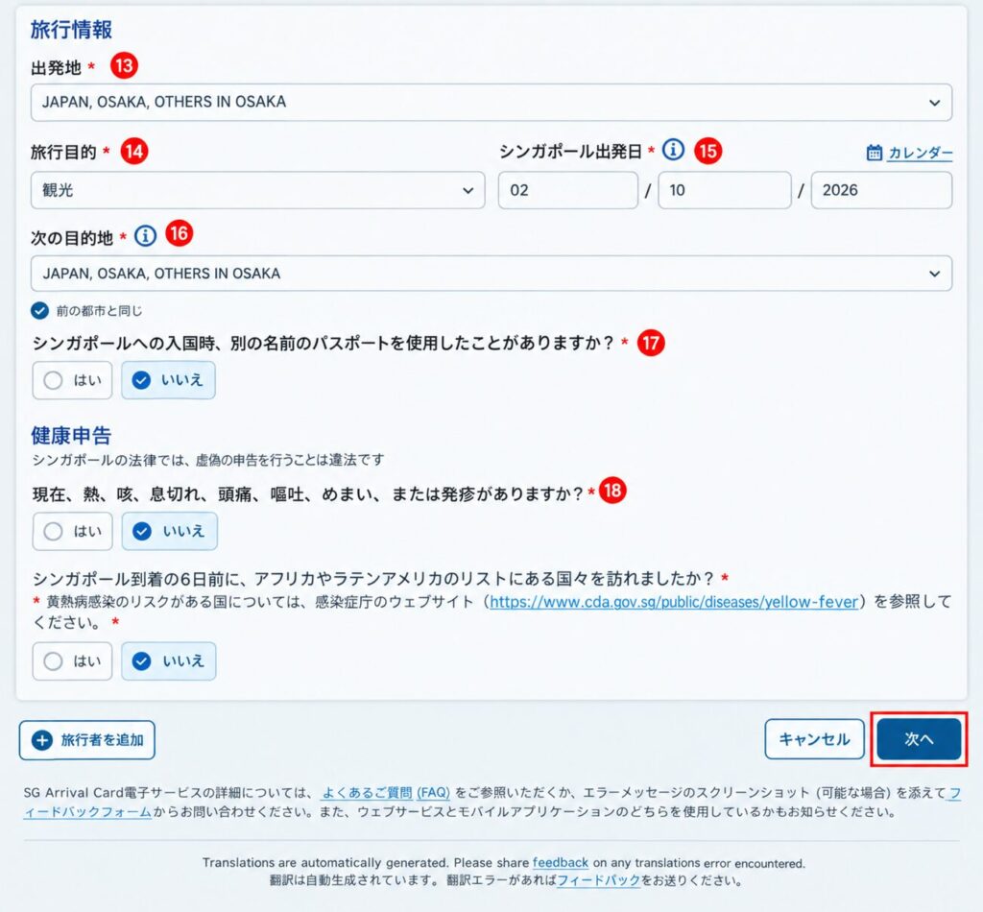Click the departure year field showing 2026
Viewport: 983px width, 912px height.
click(881, 190)
